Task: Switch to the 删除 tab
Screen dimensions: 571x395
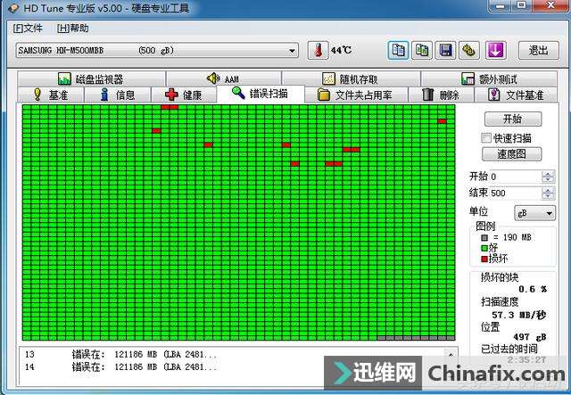Action: pyautogui.click(x=441, y=95)
